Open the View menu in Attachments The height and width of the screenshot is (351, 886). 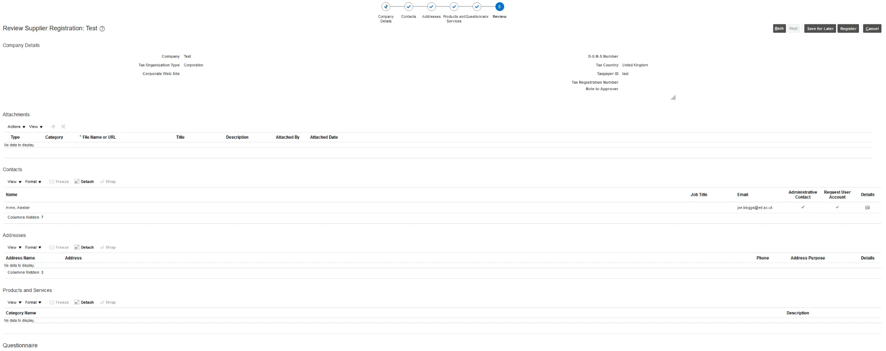[36, 127]
